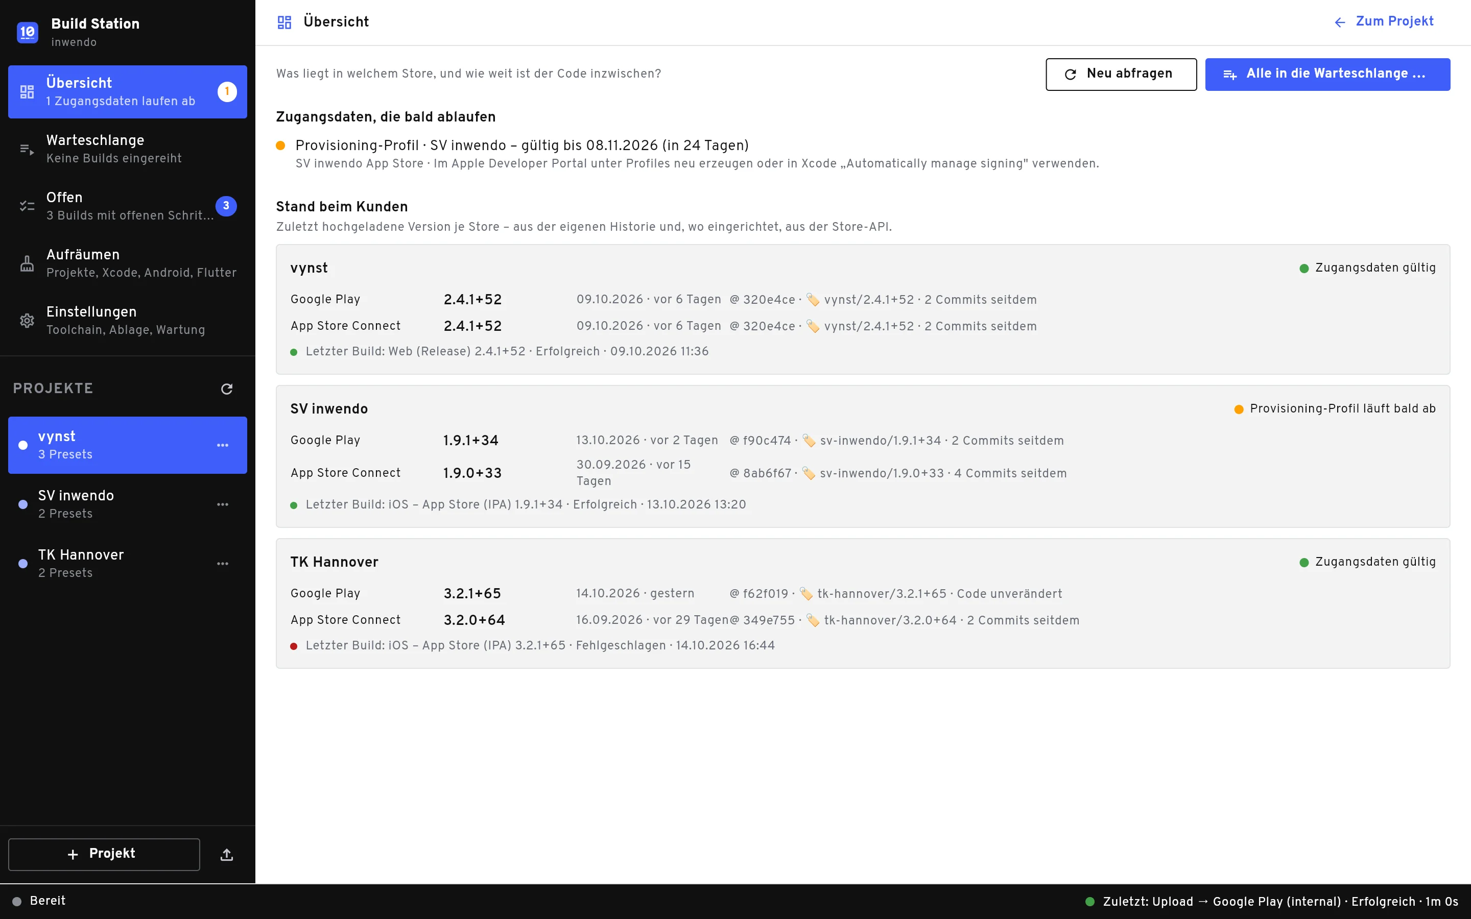Open the Aufräumen sidebar item
The height and width of the screenshot is (919, 1471).
pyautogui.click(x=127, y=263)
